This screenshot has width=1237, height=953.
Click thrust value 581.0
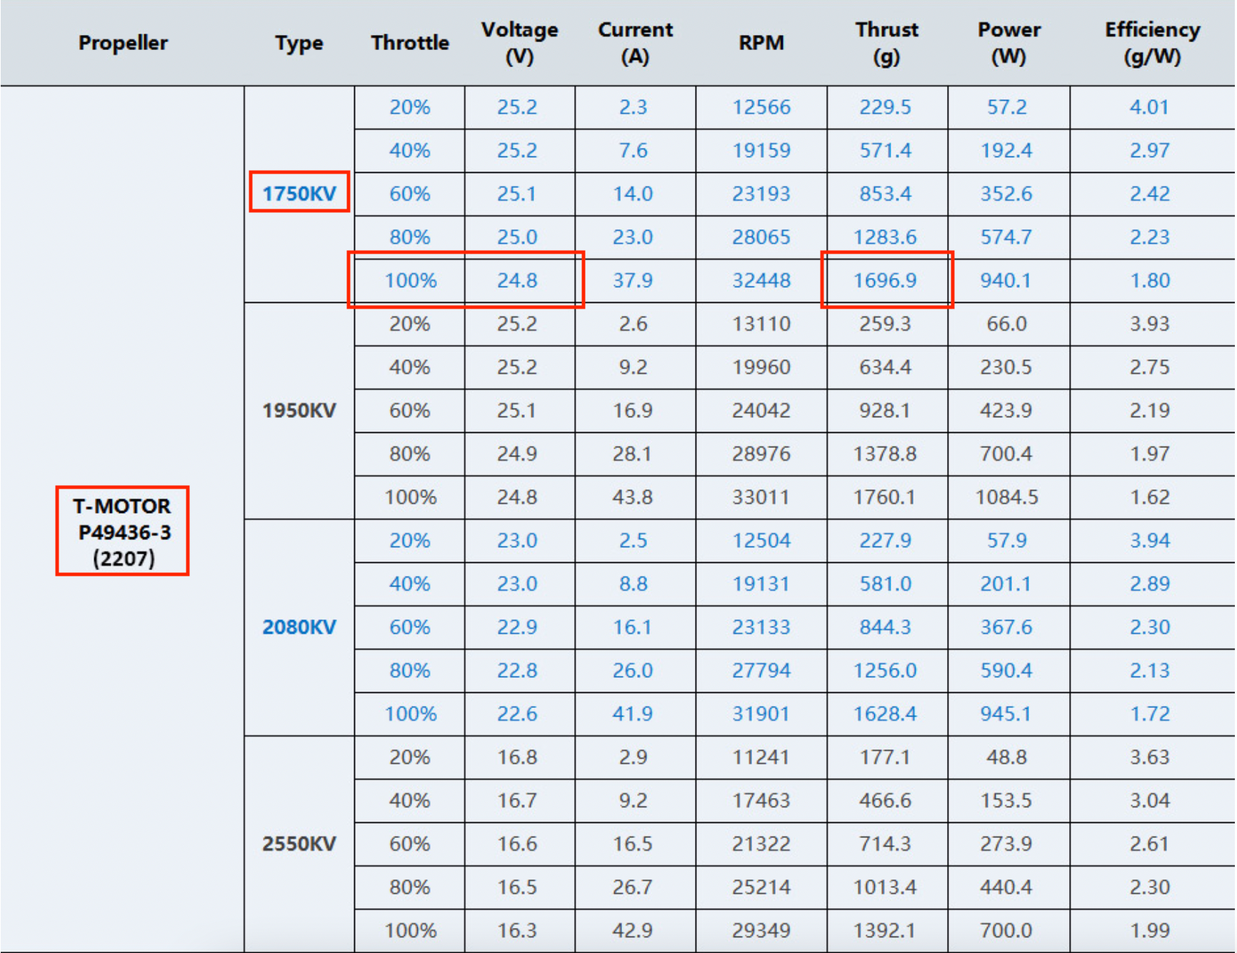pyautogui.click(x=885, y=584)
